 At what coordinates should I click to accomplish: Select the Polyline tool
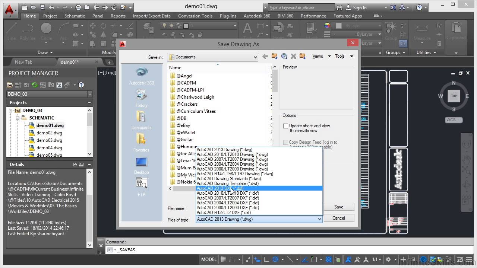[28, 31]
